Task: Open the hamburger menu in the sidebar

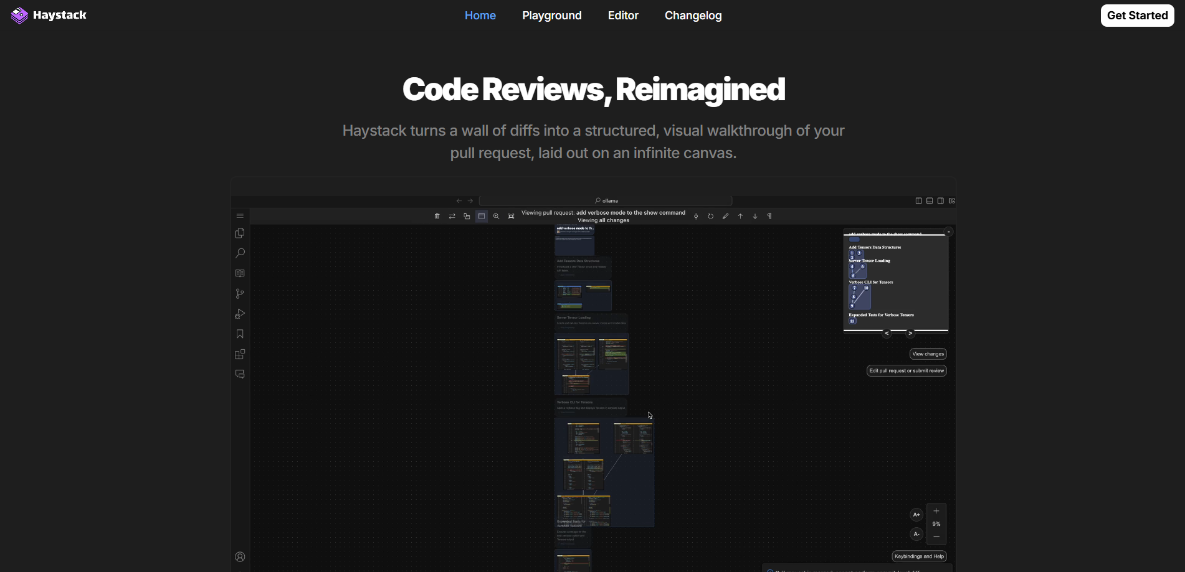Action: pos(240,216)
